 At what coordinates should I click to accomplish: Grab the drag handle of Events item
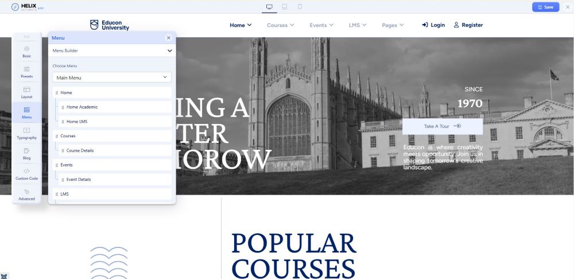point(57,165)
